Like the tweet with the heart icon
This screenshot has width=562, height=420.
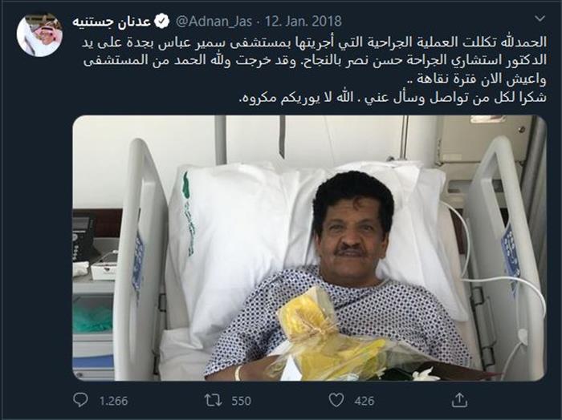[336, 400]
